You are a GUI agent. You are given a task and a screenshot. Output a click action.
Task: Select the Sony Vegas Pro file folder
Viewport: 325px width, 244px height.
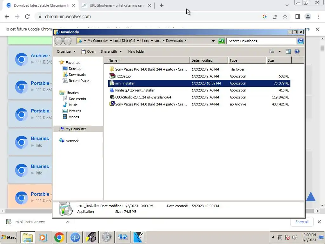pyautogui.click(x=199, y=69)
